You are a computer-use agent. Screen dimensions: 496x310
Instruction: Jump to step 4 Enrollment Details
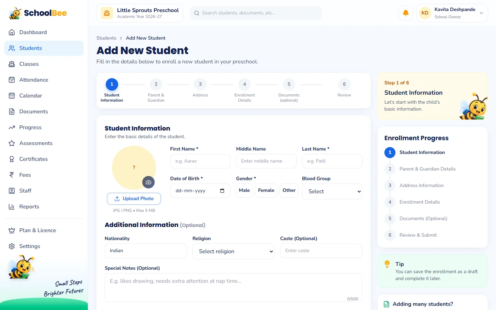[245, 90]
